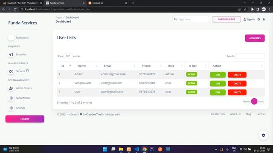Click the browser address bar
This screenshot has width=273, height=153.
(x=129, y=9)
